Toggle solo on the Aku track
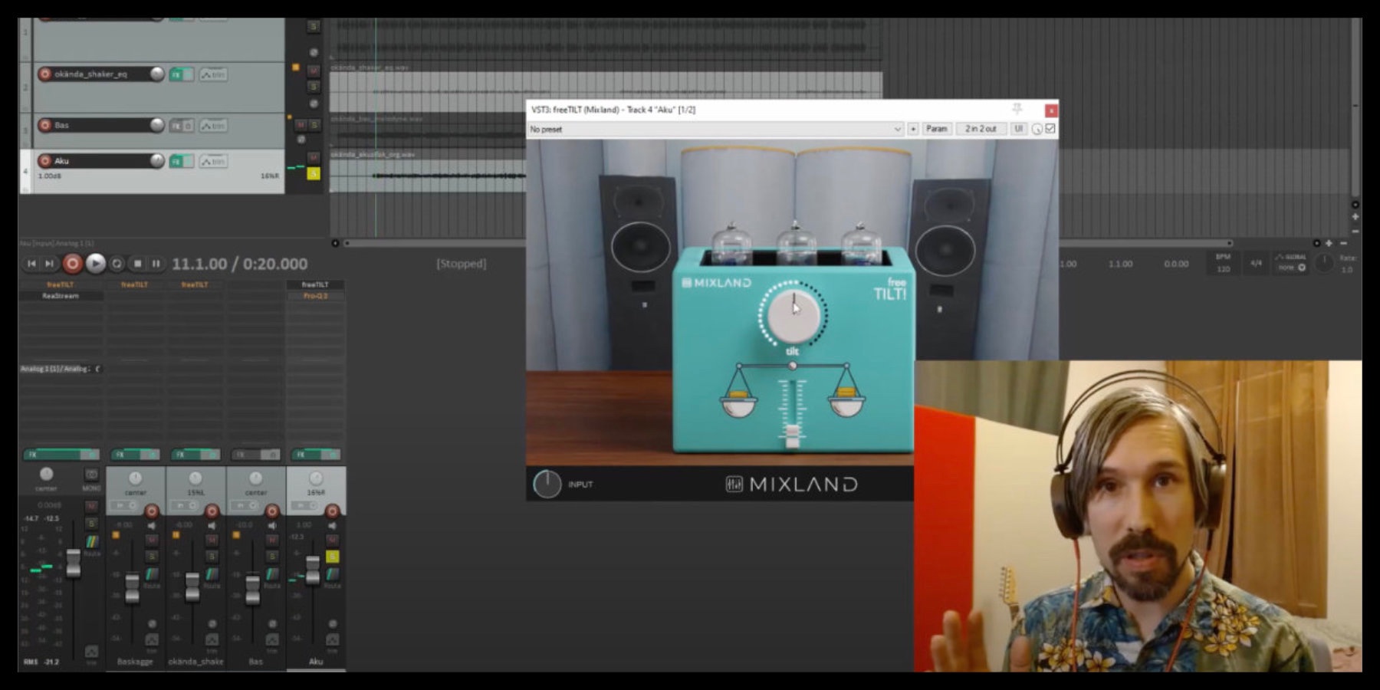 (x=314, y=174)
